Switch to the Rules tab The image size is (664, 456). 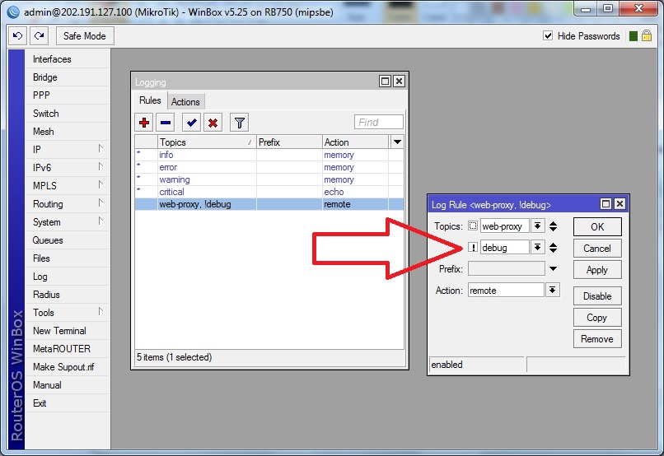(x=150, y=100)
